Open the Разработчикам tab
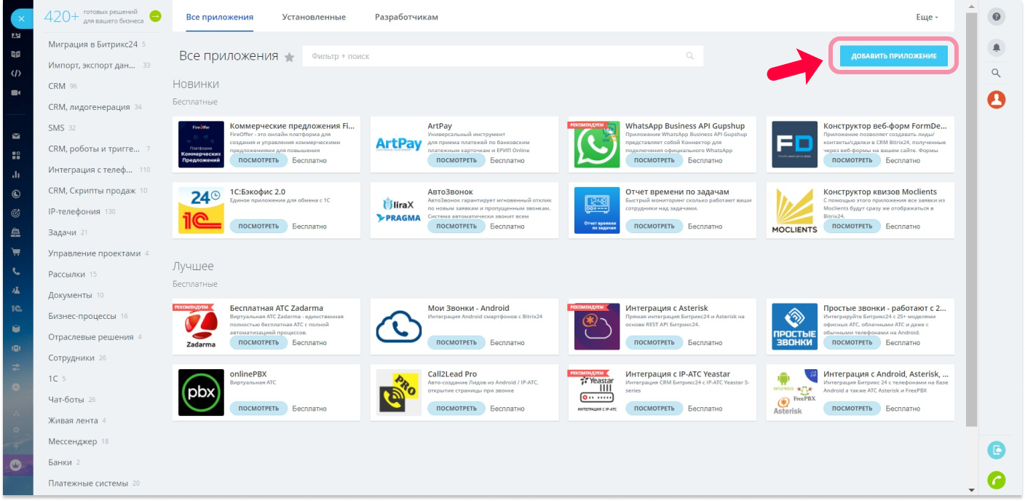Viewport: 1025px width, 501px height. [x=406, y=17]
